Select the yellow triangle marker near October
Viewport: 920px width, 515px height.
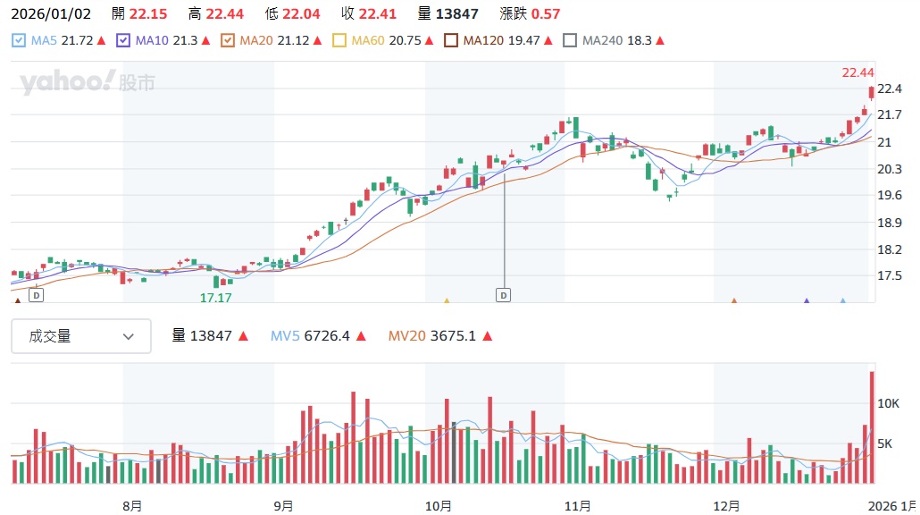coord(446,301)
